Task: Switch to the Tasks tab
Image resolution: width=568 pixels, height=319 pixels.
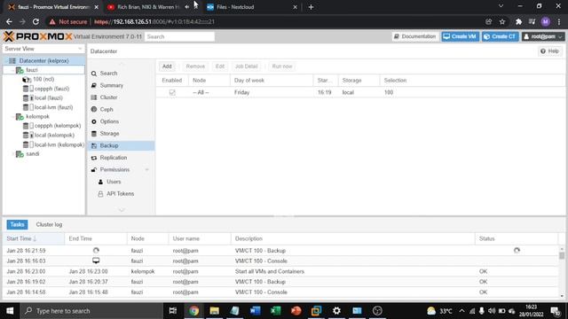Action: click(17, 224)
